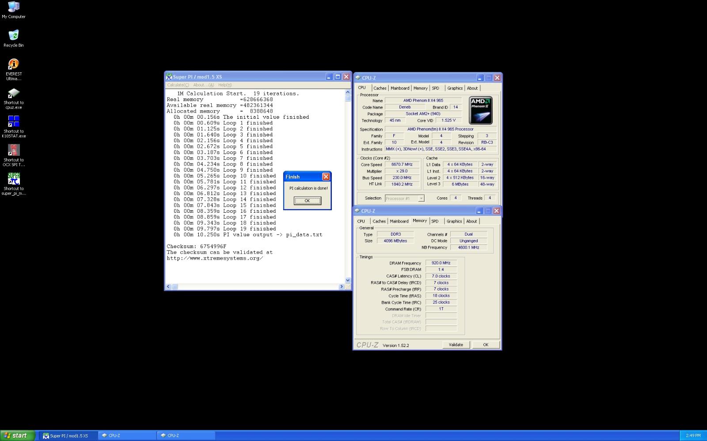The image size is (707, 441).
Task: Switch to Mainboard tab in upper CPU-Z
Action: pos(400,88)
